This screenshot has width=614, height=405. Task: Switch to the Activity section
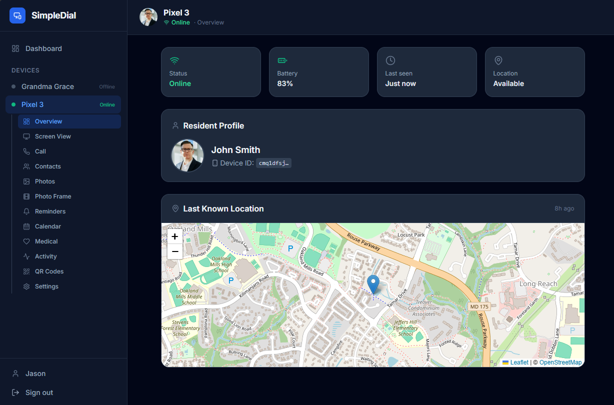(69, 256)
